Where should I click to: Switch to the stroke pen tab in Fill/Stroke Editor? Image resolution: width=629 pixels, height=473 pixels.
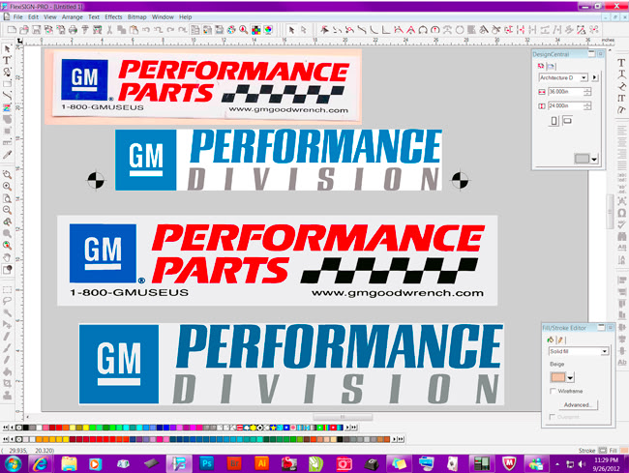pos(560,340)
